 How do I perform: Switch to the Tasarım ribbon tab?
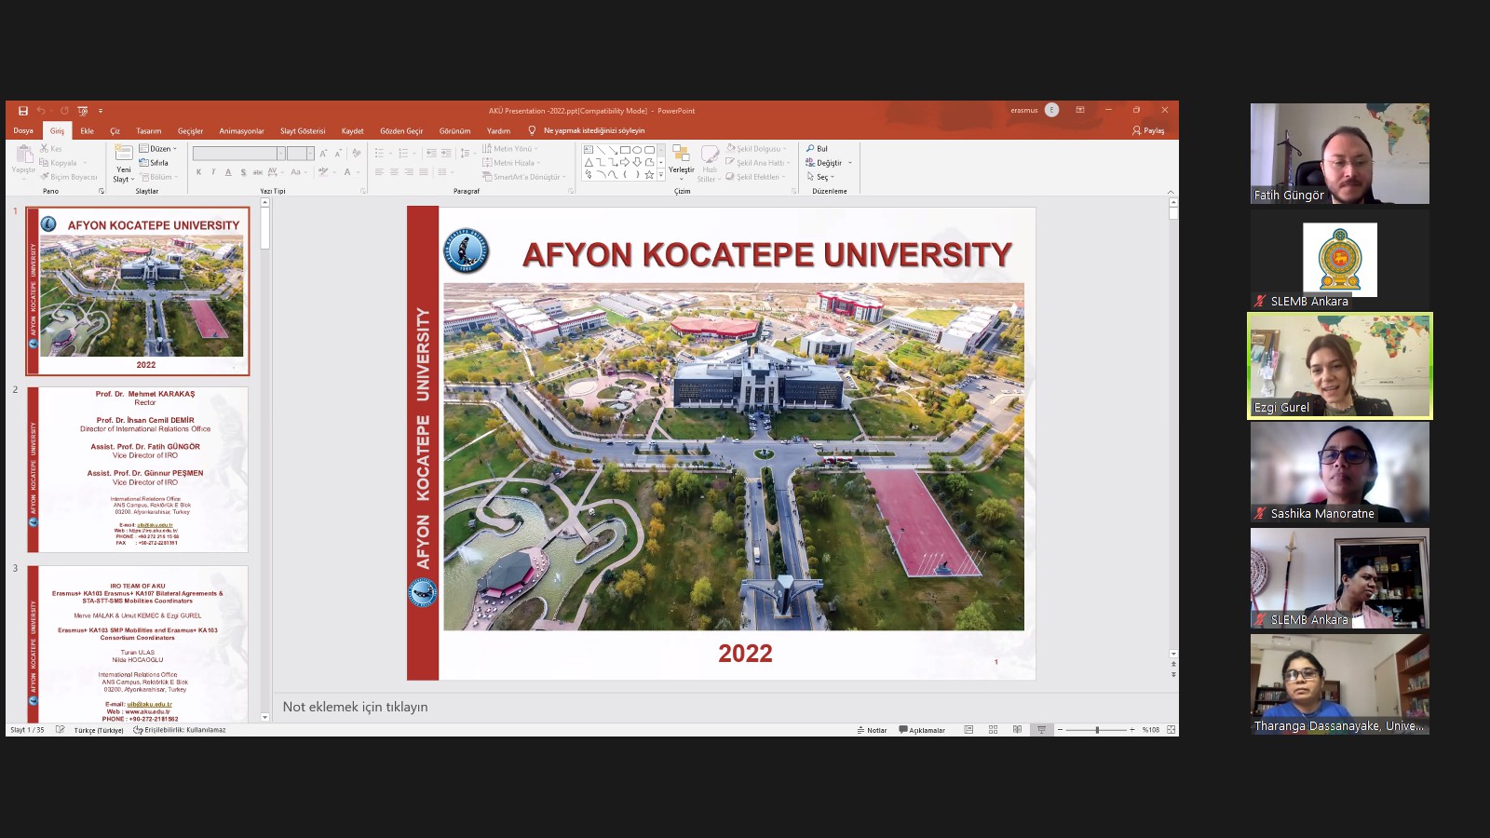tap(148, 131)
